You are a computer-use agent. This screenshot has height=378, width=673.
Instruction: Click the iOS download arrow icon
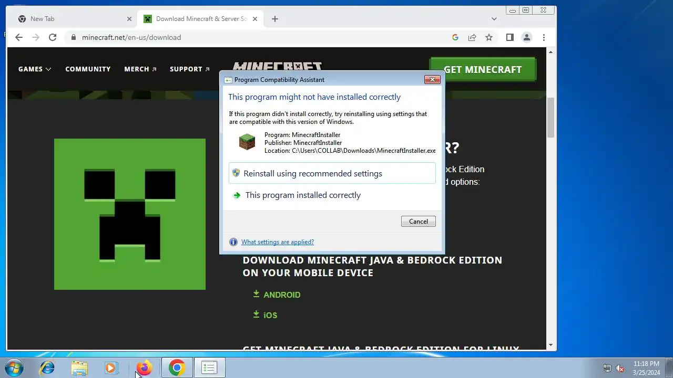coord(256,314)
